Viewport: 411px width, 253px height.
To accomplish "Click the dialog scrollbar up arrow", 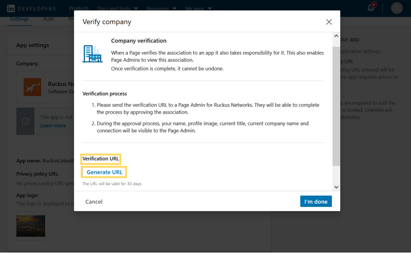I will click(336, 36).
